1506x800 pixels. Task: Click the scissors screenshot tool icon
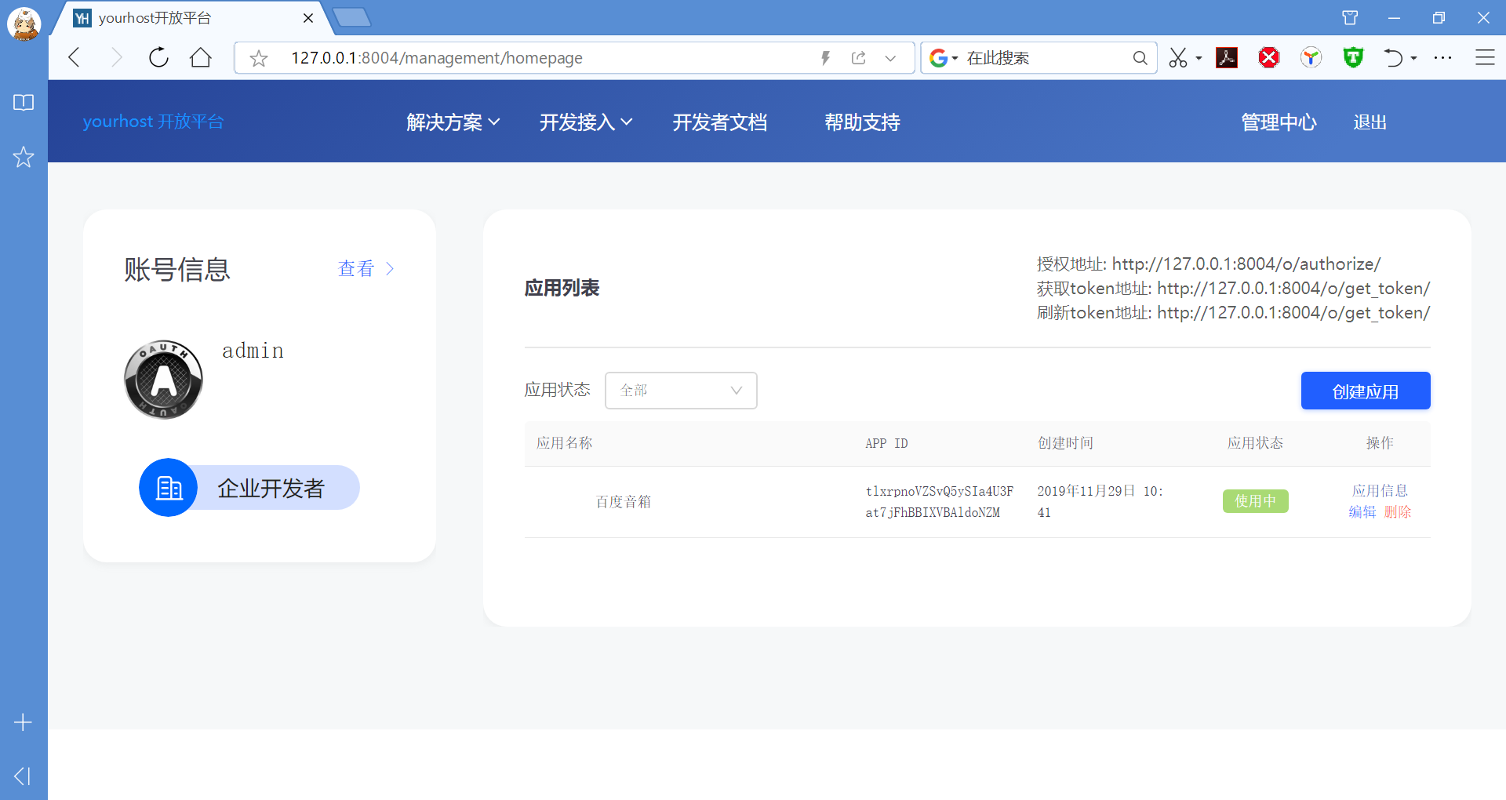pos(1177,58)
